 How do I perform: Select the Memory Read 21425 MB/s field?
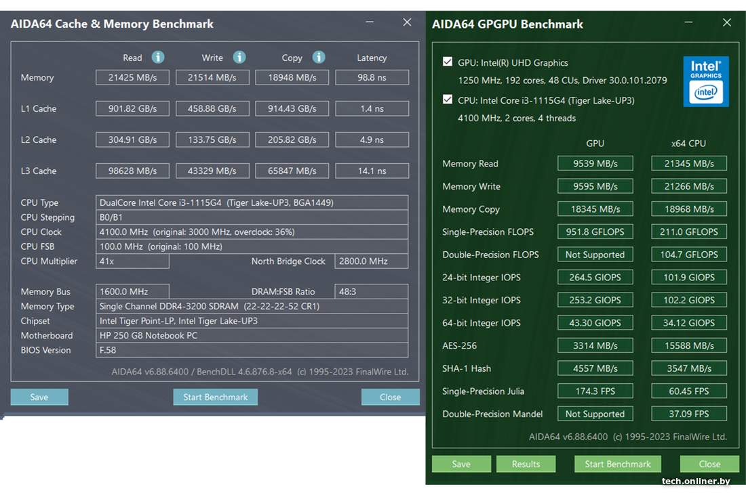132,78
